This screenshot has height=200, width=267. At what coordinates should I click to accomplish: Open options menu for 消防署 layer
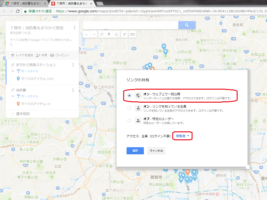tap(73, 90)
